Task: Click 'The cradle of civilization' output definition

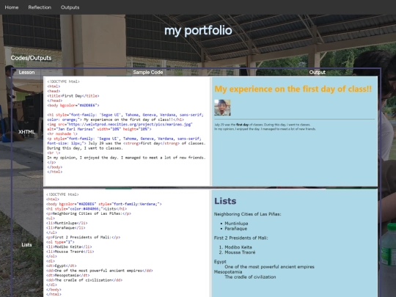Action: tap(250, 277)
